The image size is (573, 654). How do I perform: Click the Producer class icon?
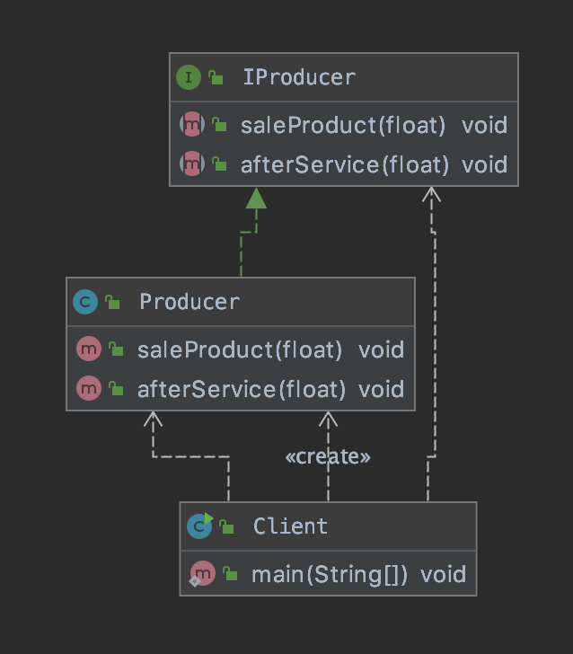click(x=84, y=302)
